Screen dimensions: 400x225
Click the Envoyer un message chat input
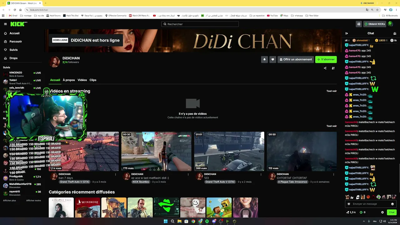[x=371, y=204]
